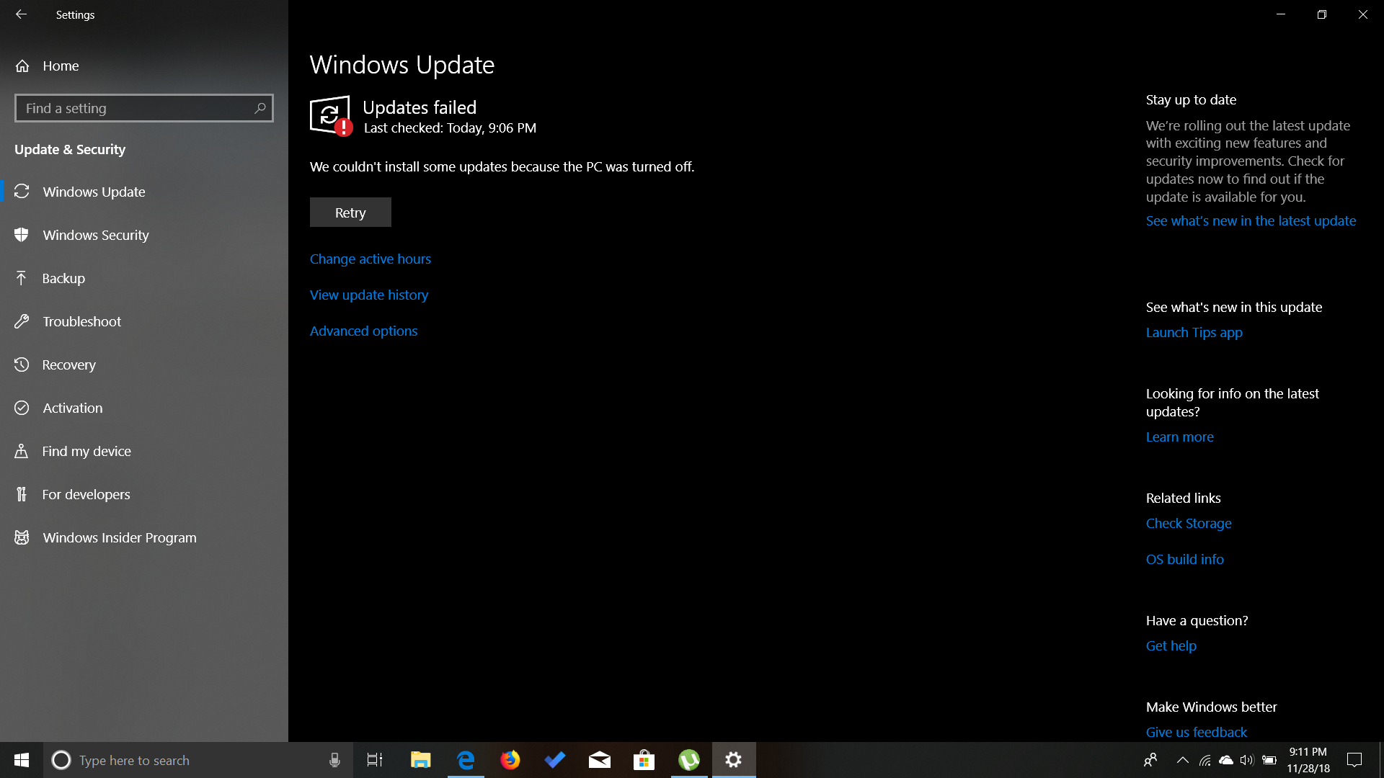Open uTorrent from the taskbar

click(x=689, y=760)
